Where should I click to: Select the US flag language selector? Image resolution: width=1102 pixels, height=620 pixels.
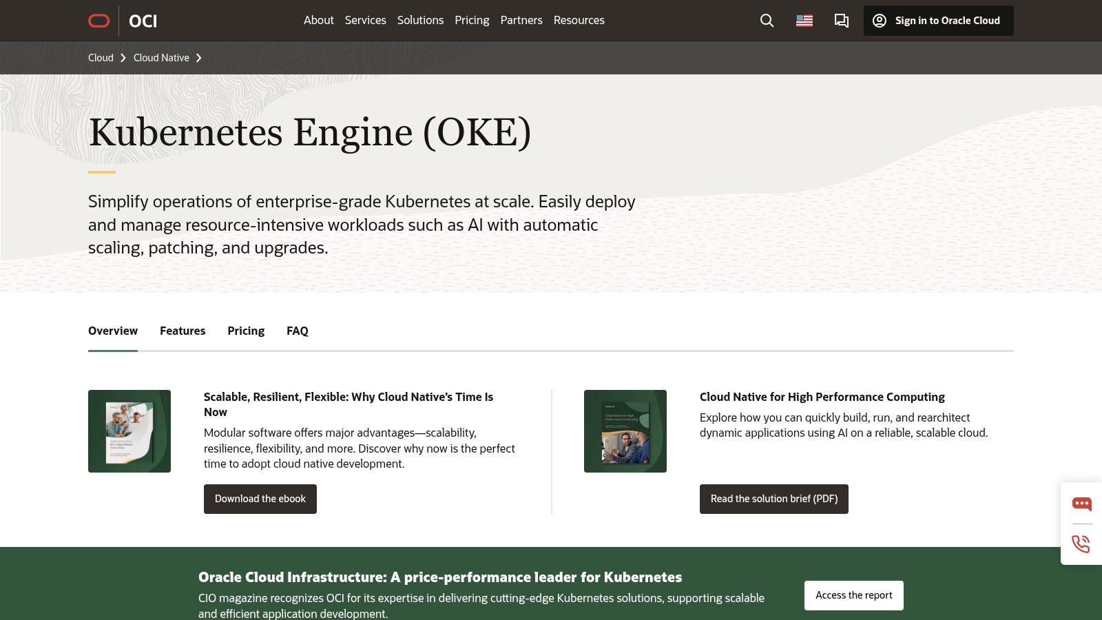[803, 21]
